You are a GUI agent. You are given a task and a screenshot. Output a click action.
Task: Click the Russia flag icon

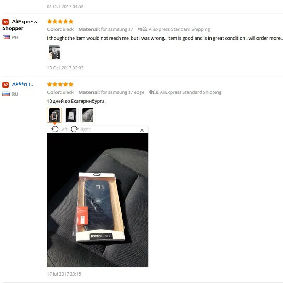(x=6, y=94)
